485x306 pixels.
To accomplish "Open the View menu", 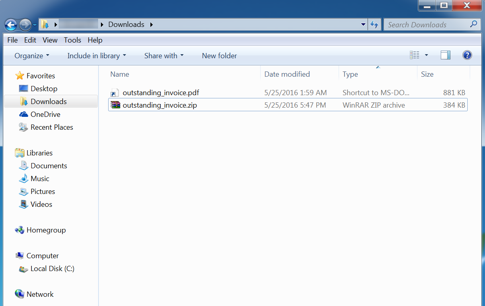I will (50, 40).
